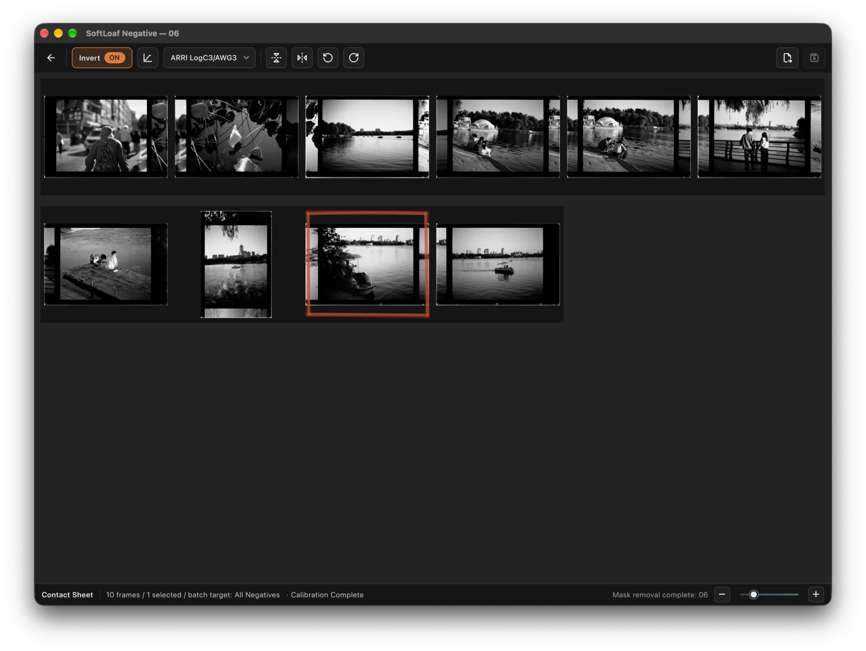Decrease thumbnail zoom with minus button
Image resolution: width=866 pixels, height=651 pixels.
(722, 595)
